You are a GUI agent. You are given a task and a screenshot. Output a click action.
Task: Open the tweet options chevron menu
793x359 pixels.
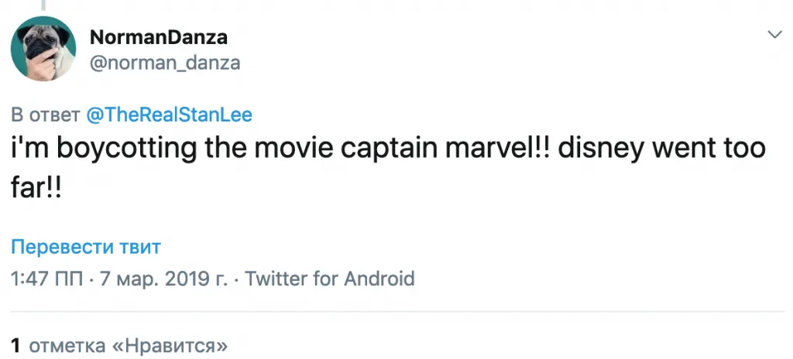click(774, 35)
